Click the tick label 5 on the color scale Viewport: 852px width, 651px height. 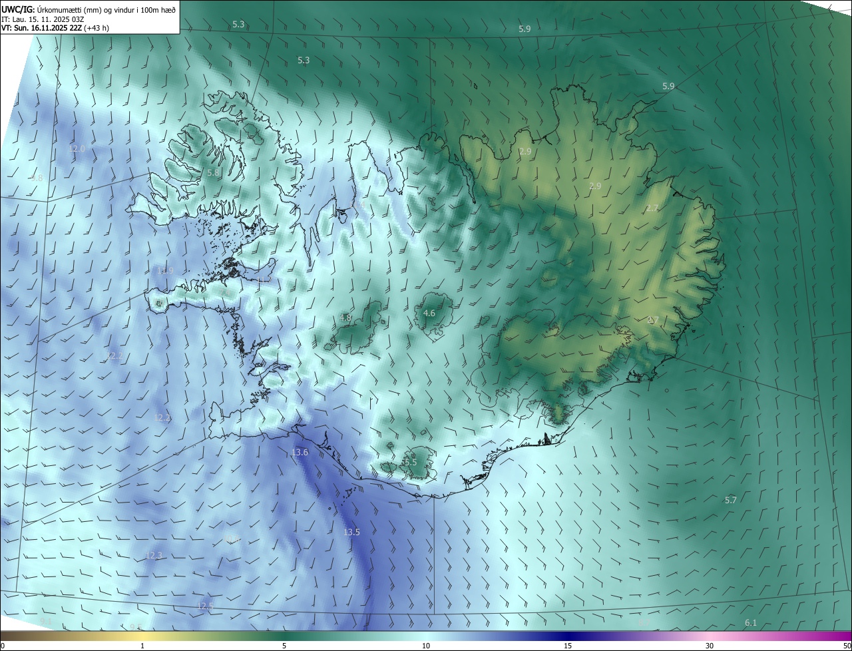tap(284, 646)
